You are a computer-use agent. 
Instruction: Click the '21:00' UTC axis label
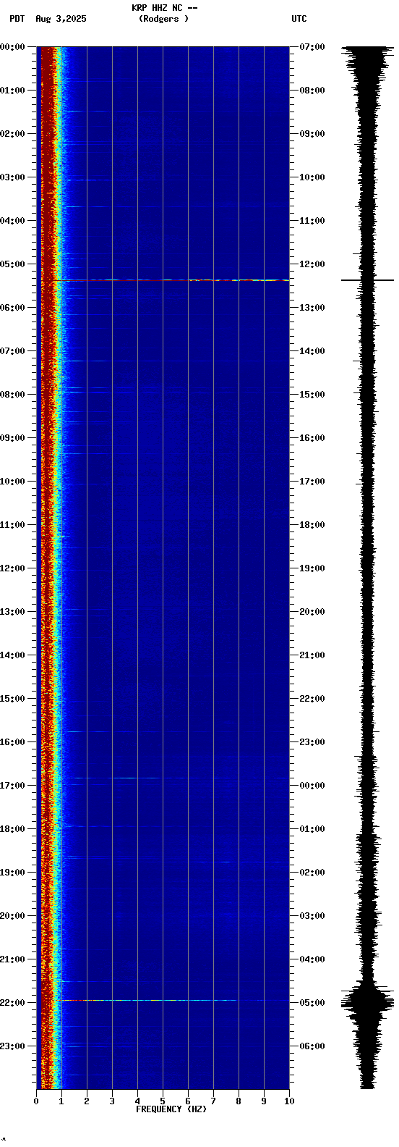(x=312, y=655)
